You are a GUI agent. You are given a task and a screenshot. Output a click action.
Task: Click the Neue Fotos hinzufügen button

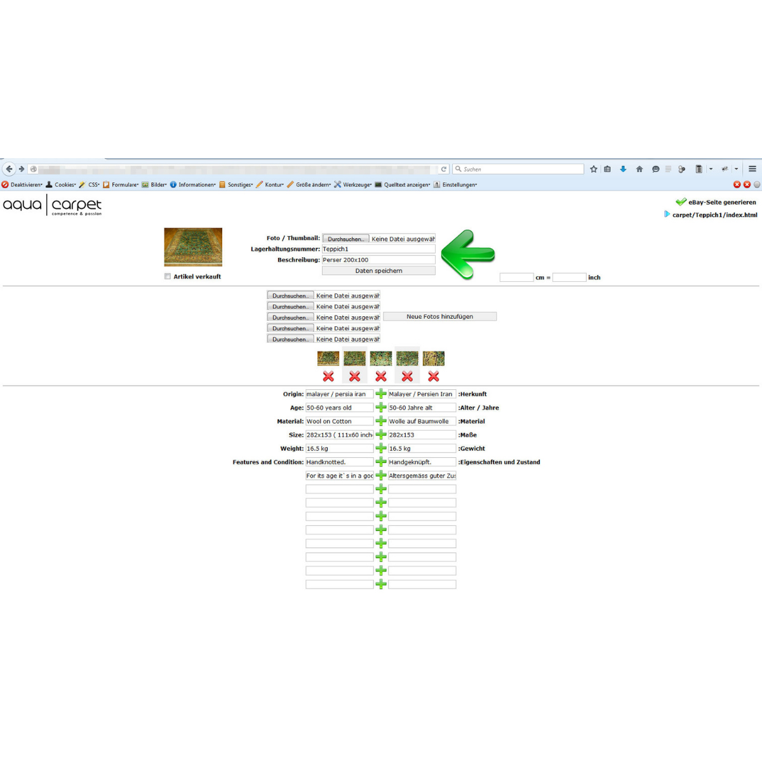439,316
